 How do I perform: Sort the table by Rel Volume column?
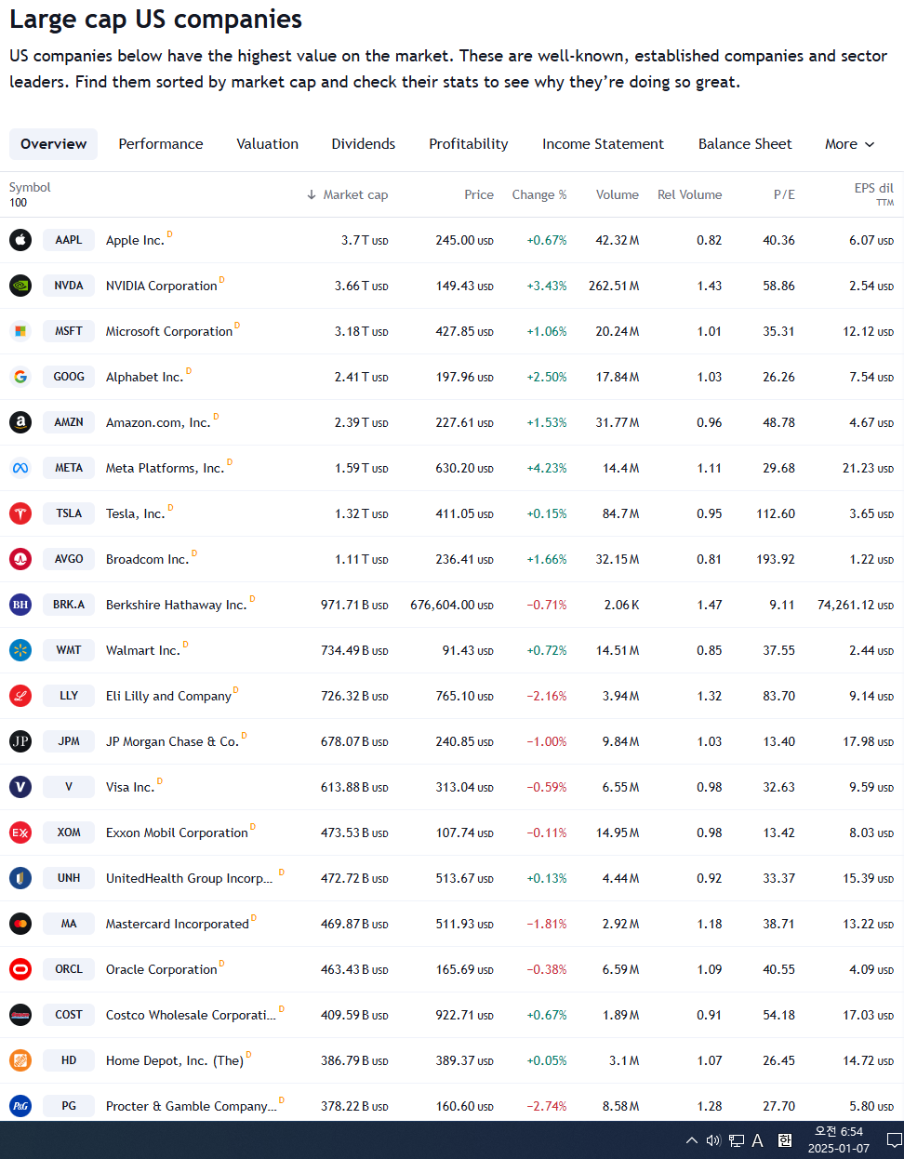point(690,194)
